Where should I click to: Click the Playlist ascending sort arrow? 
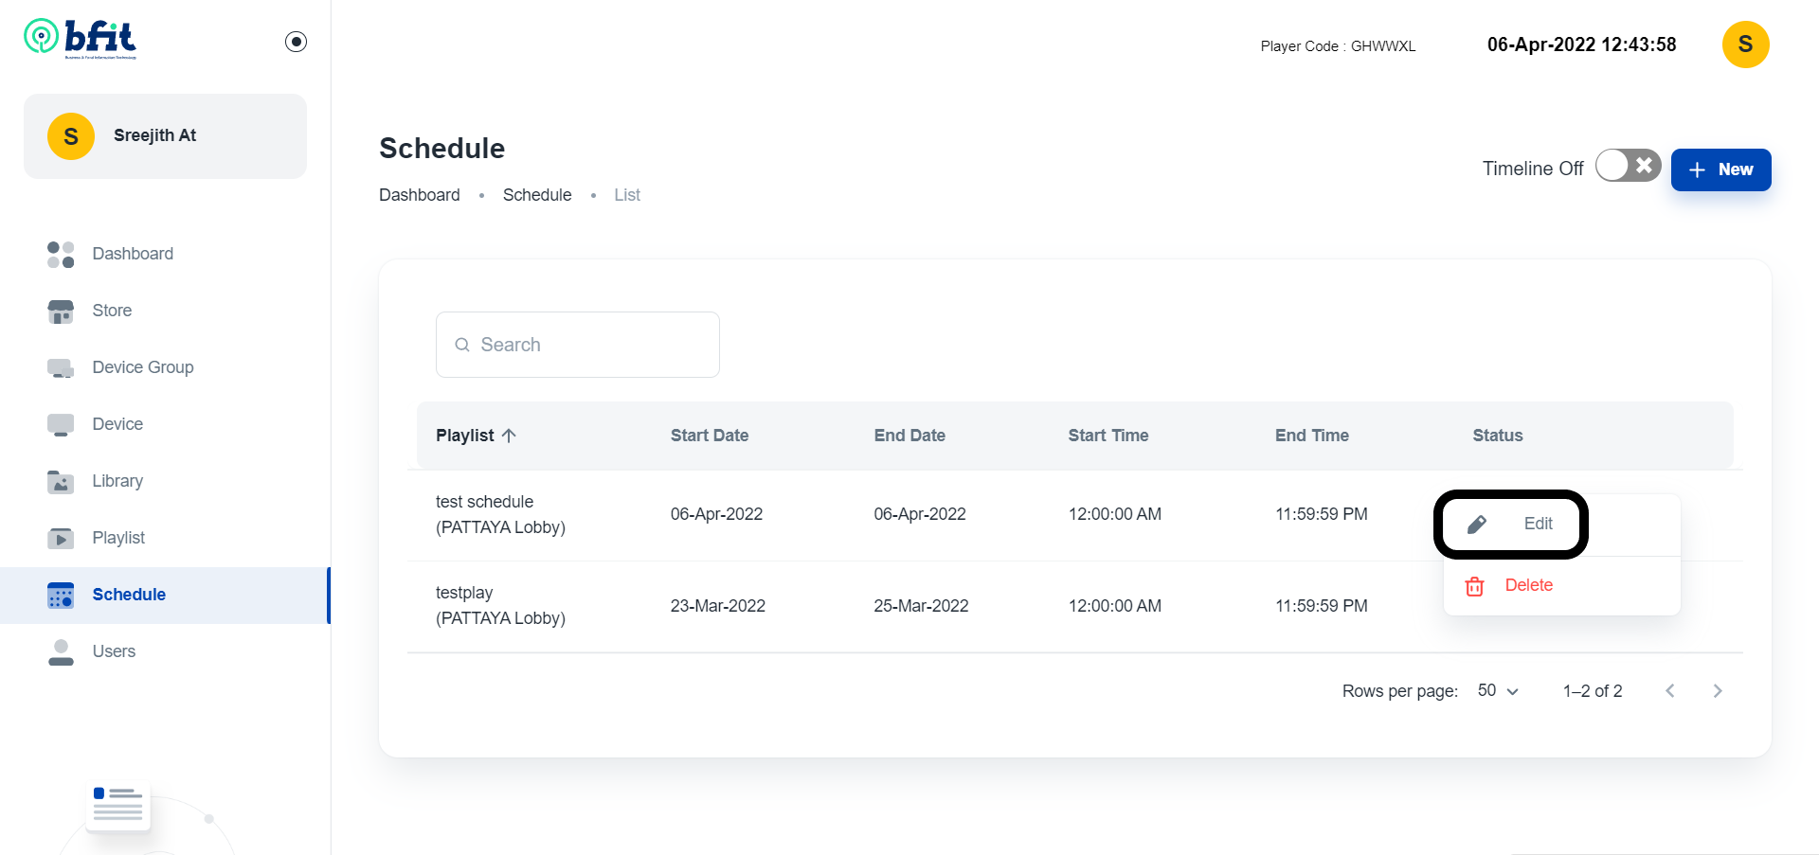click(509, 436)
